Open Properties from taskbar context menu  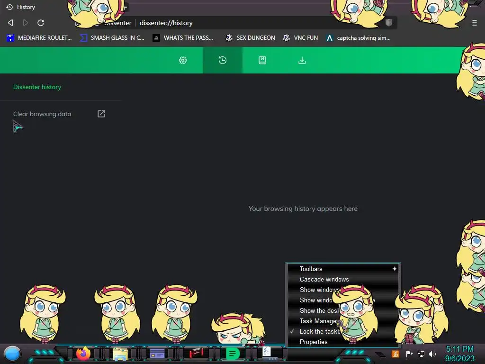pyautogui.click(x=343, y=342)
